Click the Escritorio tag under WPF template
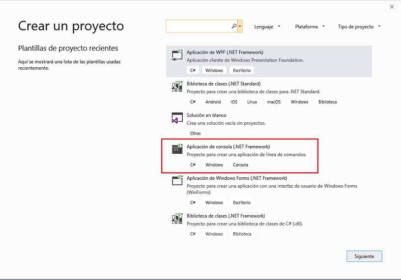This screenshot has height=280, width=401. (x=242, y=70)
